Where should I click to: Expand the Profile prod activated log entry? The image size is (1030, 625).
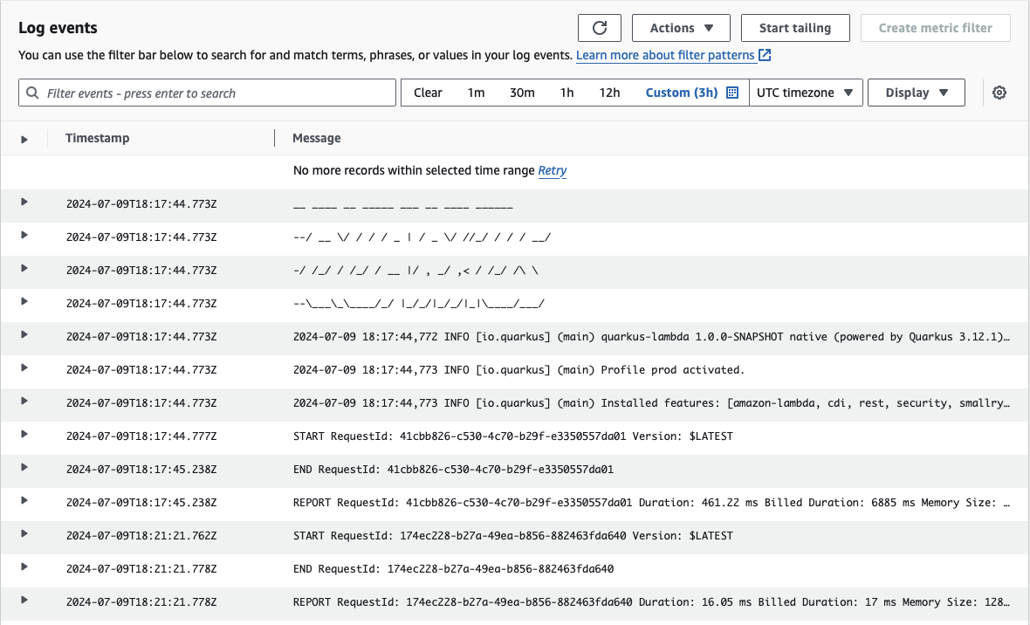(x=24, y=370)
